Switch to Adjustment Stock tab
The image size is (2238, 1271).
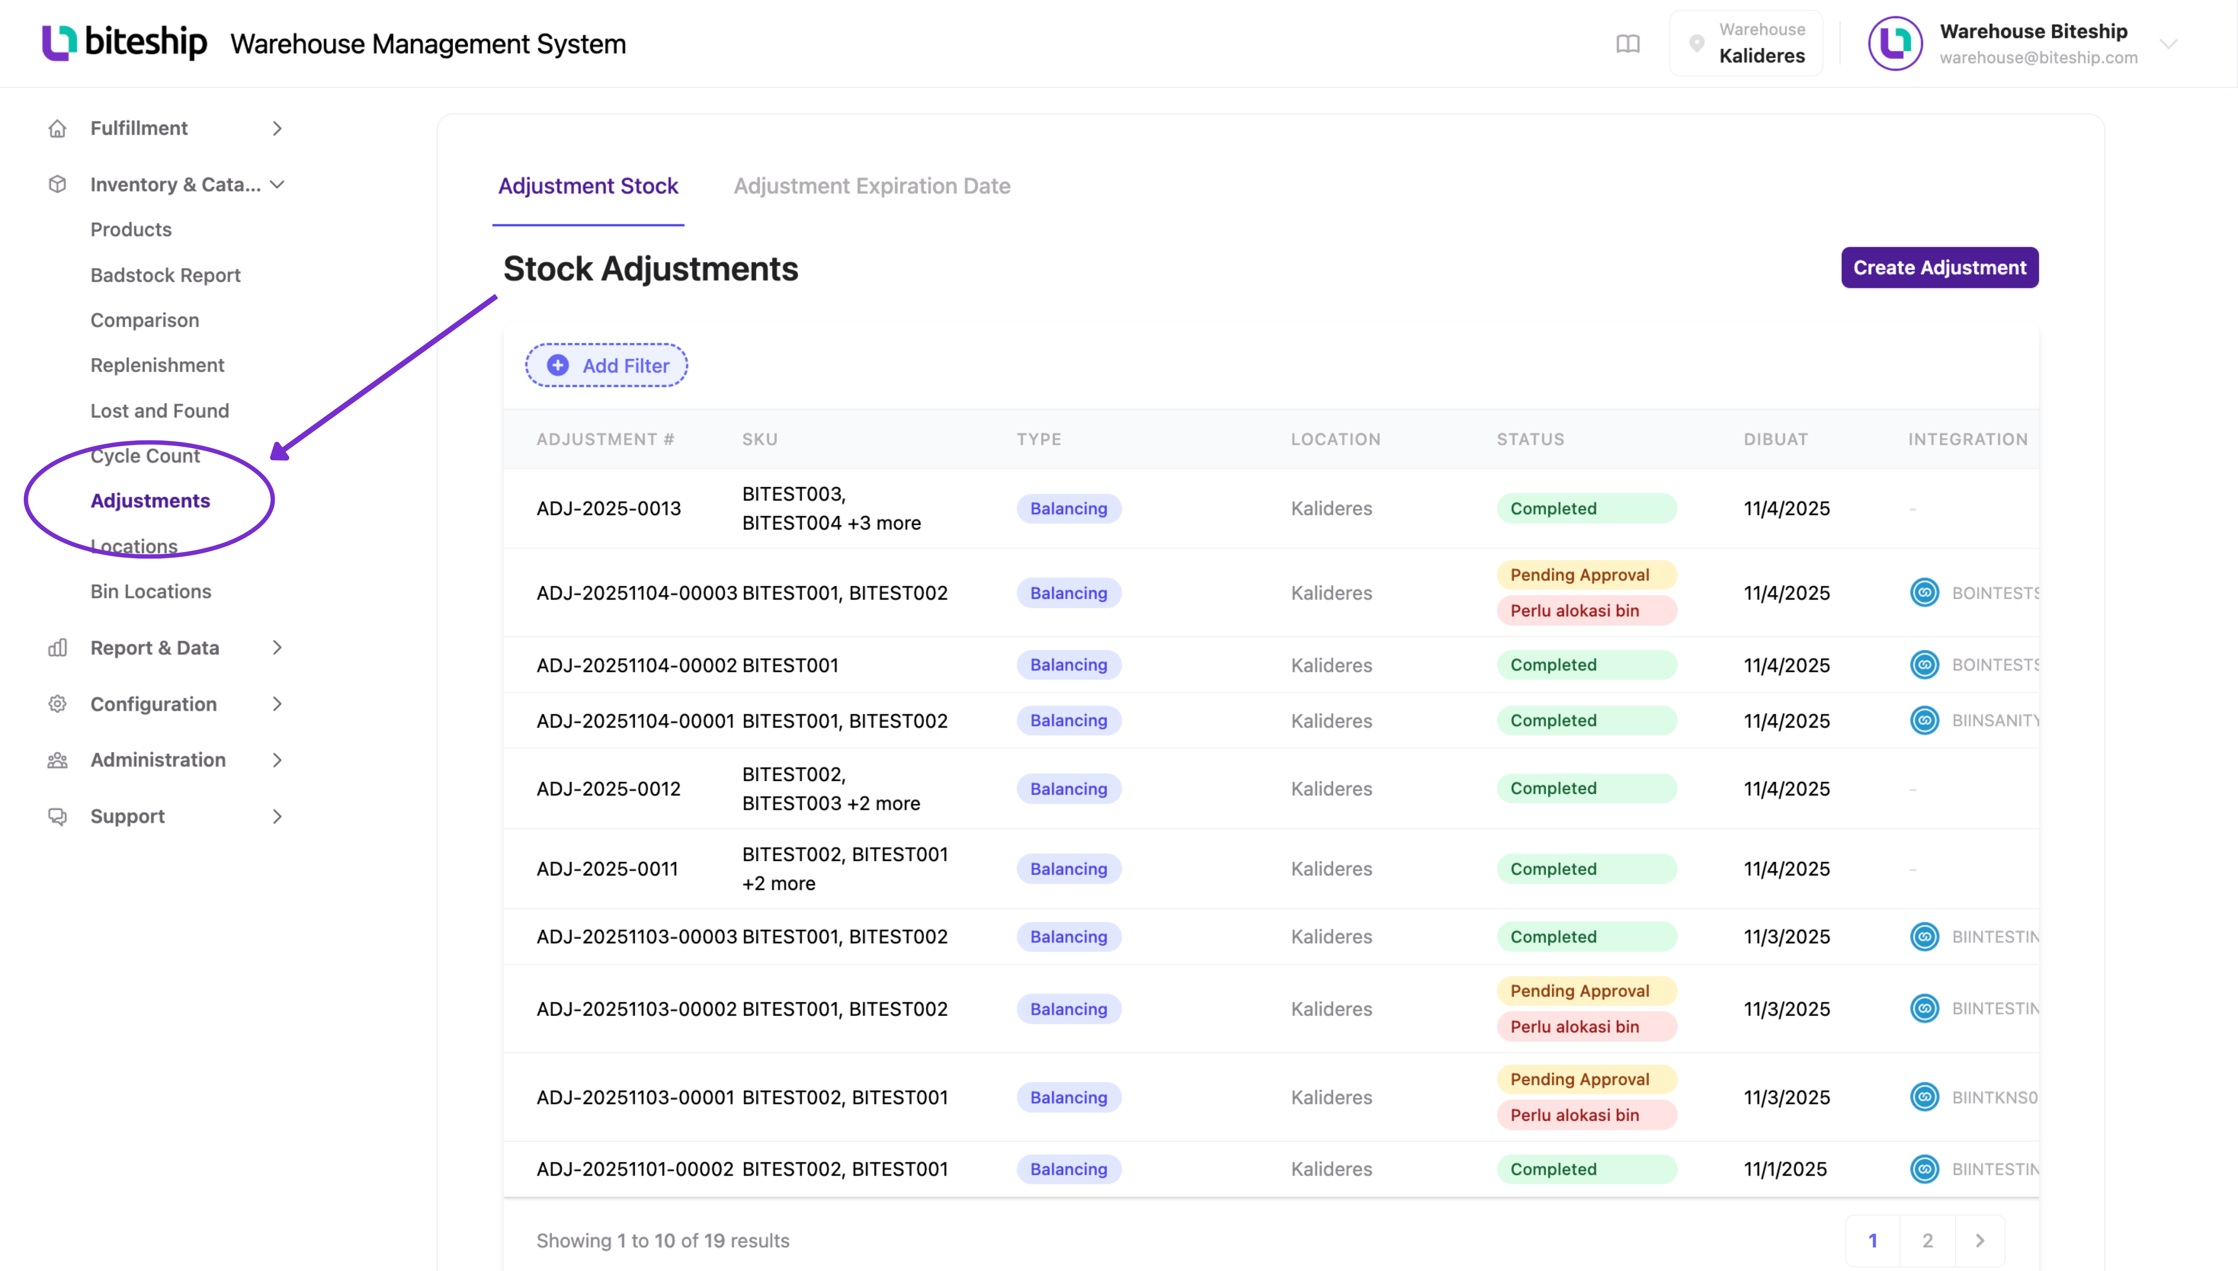588,186
